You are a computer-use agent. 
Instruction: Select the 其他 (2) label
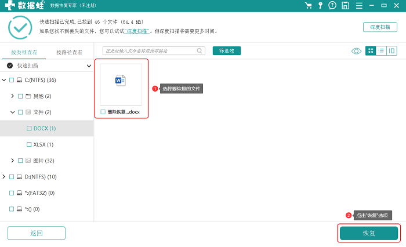click(42, 96)
